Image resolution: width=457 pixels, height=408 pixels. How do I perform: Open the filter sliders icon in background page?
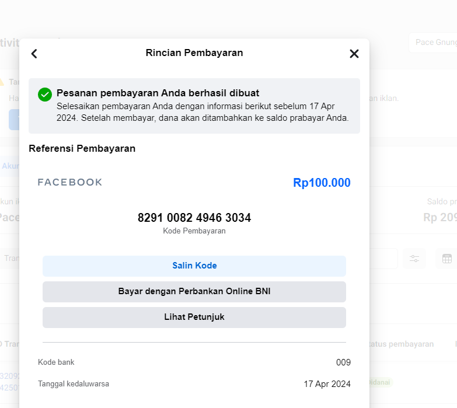point(414,259)
